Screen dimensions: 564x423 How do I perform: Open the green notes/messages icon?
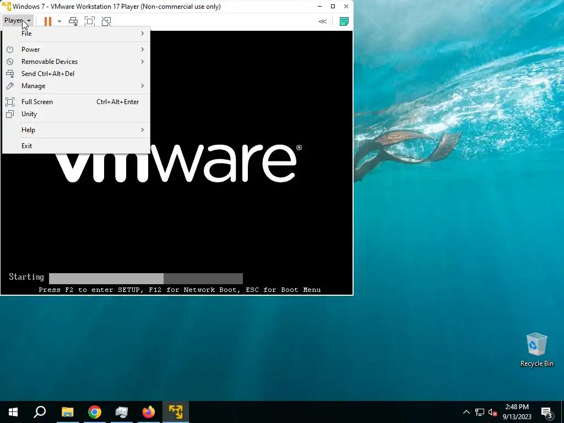[x=344, y=21]
